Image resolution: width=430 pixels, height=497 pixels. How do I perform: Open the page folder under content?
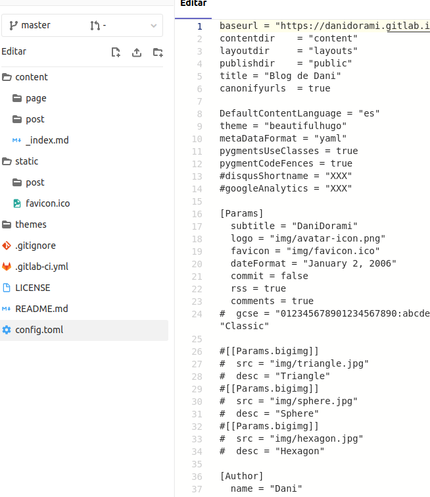pyautogui.click(x=36, y=98)
